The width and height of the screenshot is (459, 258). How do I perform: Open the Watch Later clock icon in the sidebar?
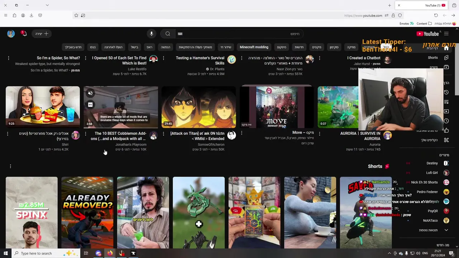(x=446, y=121)
